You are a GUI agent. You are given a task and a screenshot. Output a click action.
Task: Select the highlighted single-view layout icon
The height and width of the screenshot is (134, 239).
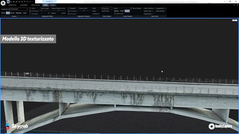click(8, 1)
